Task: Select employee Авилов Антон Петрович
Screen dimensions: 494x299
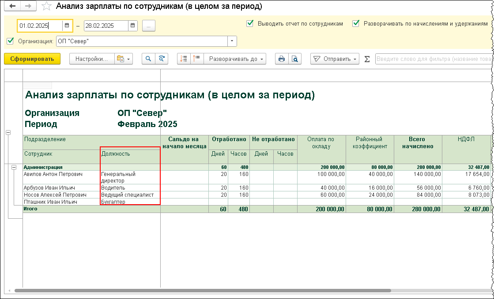Action: click(53, 174)
